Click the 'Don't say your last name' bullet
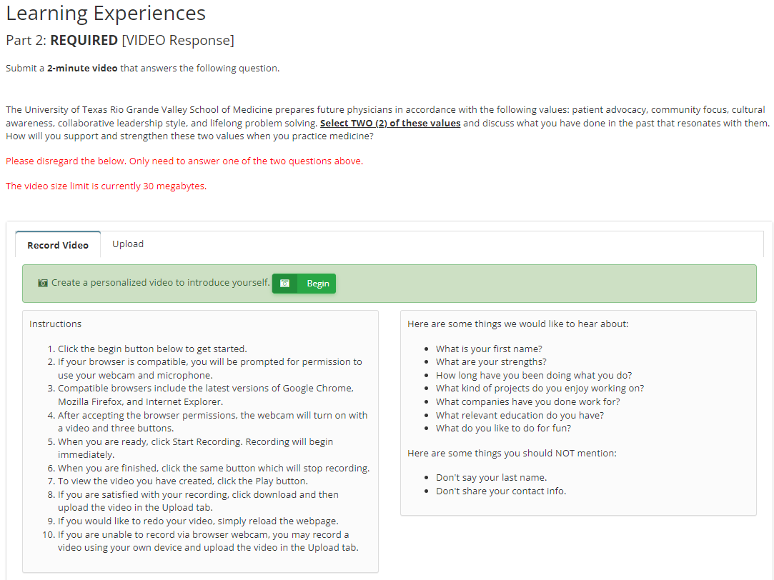Screen dimensions: 774x580 (x=491, y=477)
